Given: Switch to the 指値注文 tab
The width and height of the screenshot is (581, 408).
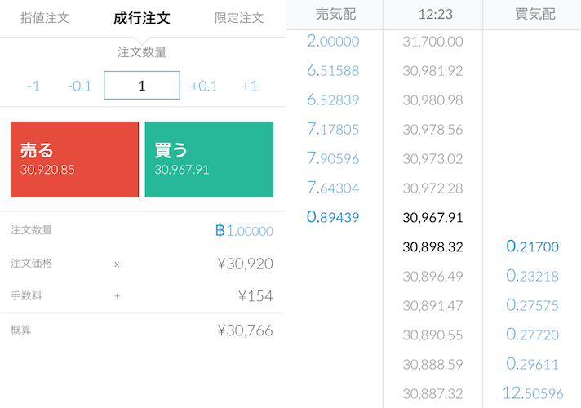Looking at the screenshot, I should (x=45, y=17).
